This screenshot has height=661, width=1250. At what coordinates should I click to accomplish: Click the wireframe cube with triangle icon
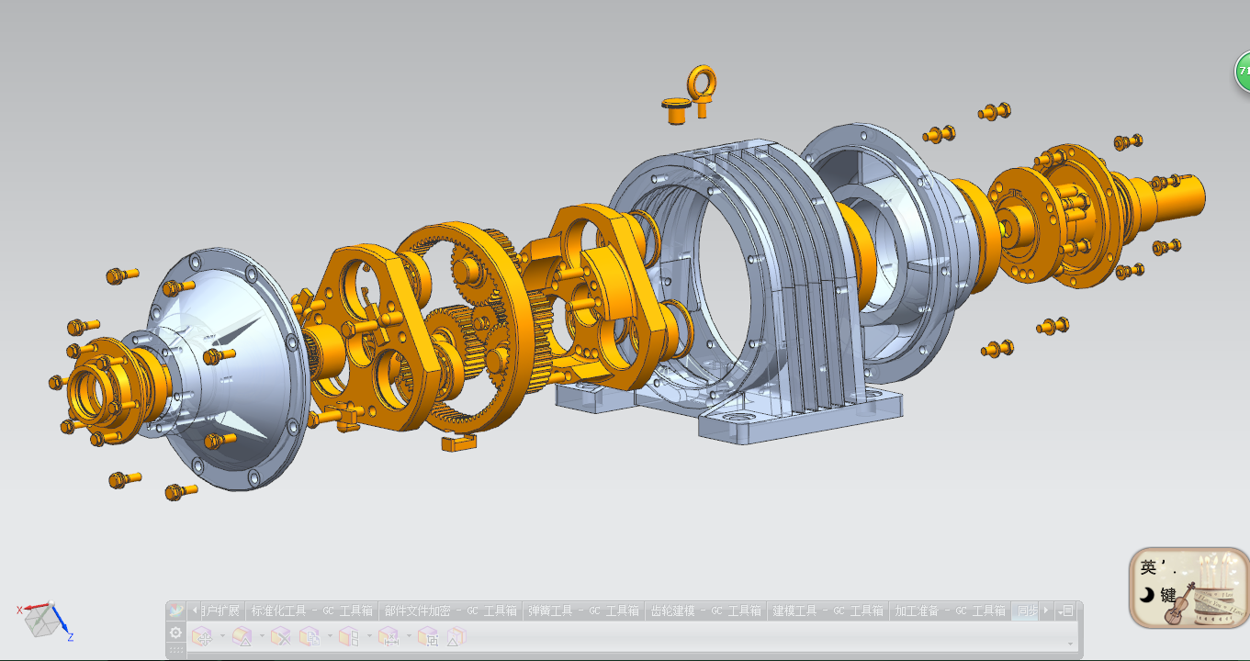pos(456,635)
